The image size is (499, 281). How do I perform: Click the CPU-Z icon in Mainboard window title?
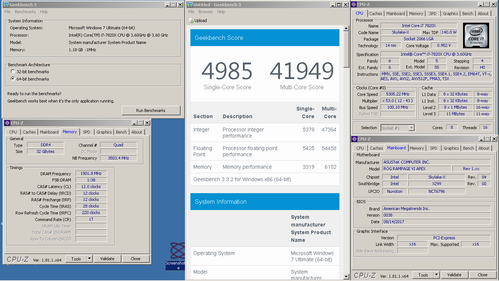(355, 139)
